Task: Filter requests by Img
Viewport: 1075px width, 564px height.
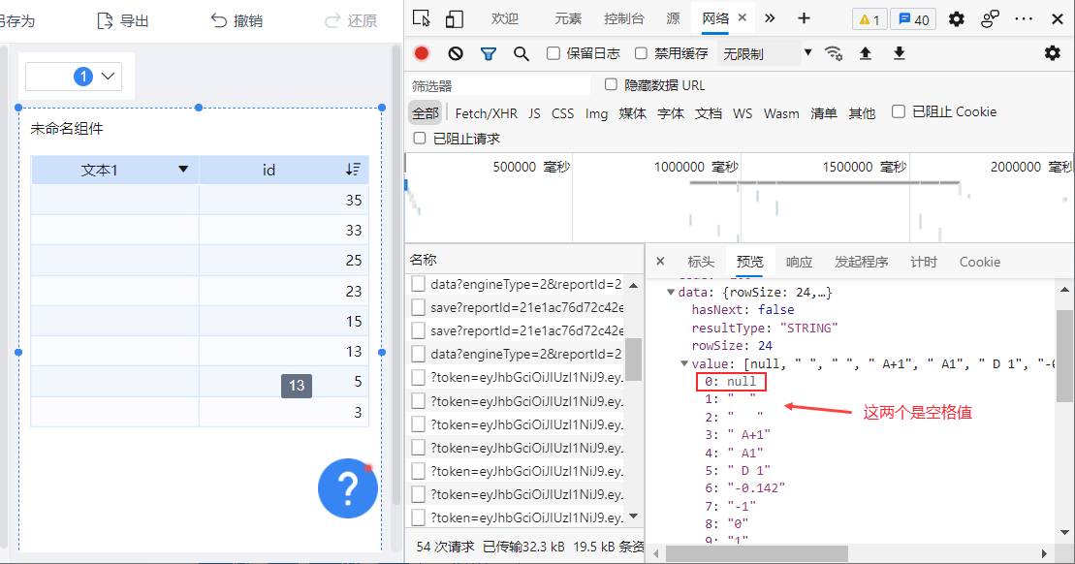Action: click(596, 113)
